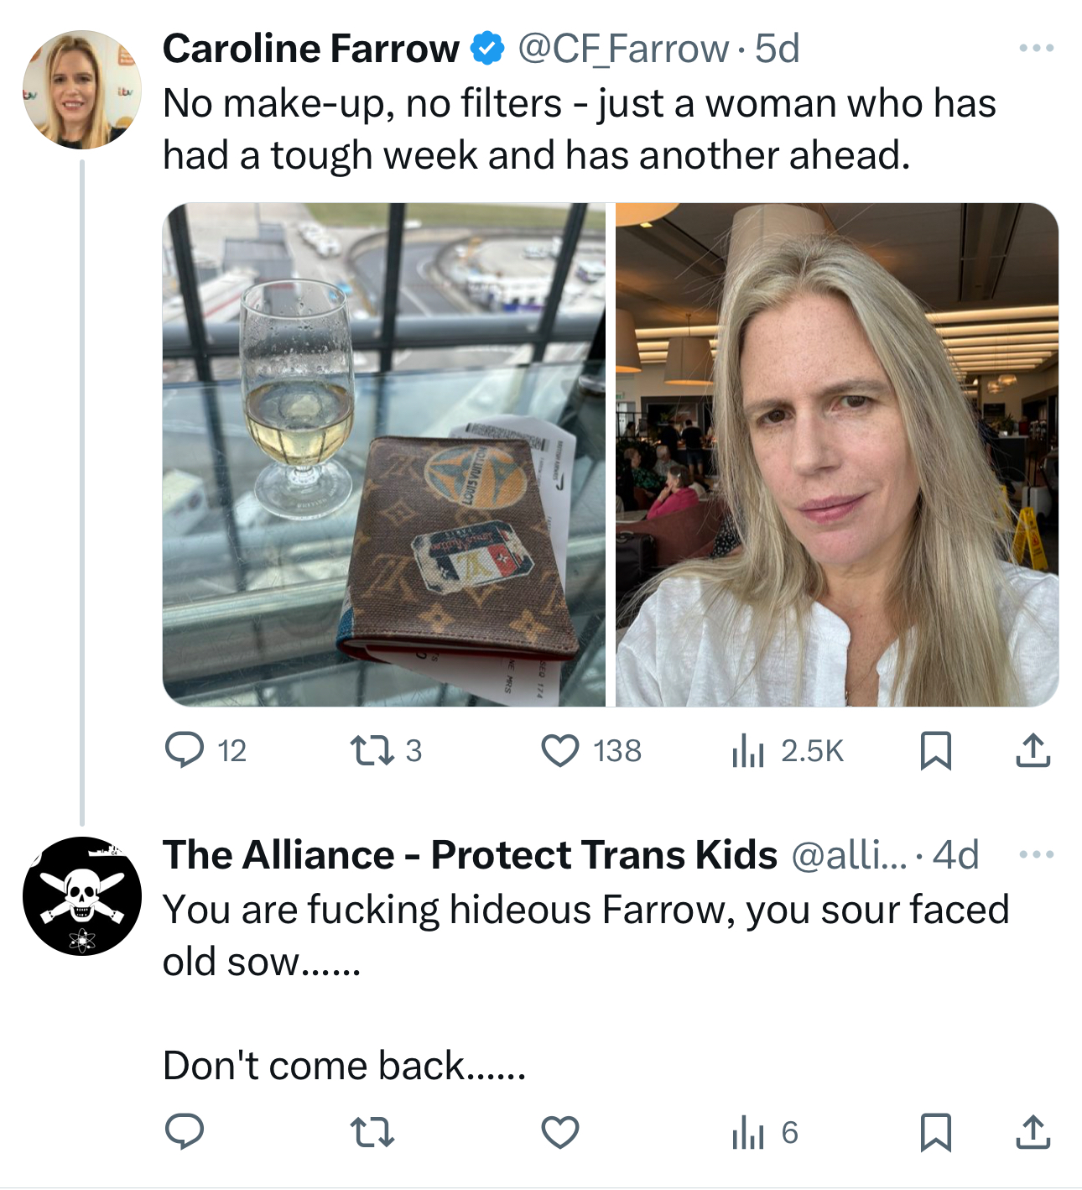Like The Alliance's reply
This screenshot has height=1190, width=1082.
(x=560, y=1133)
